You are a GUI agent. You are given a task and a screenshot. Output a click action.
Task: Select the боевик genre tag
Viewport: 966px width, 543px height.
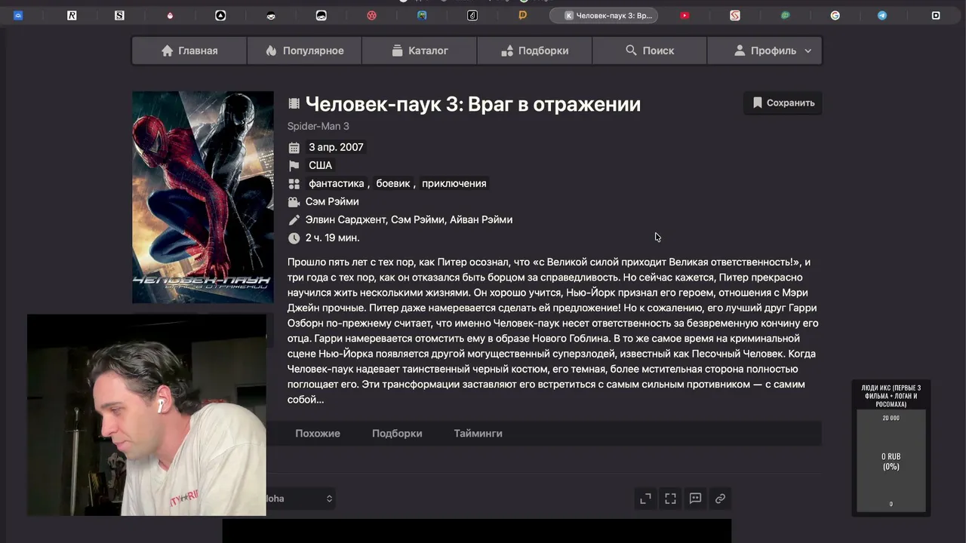coord(393,183)
